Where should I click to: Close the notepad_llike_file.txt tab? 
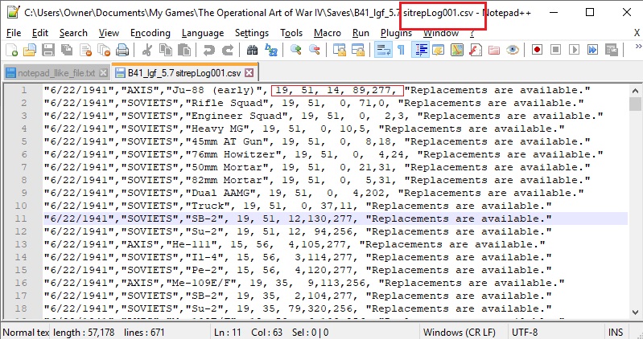(x=103, y=73)
